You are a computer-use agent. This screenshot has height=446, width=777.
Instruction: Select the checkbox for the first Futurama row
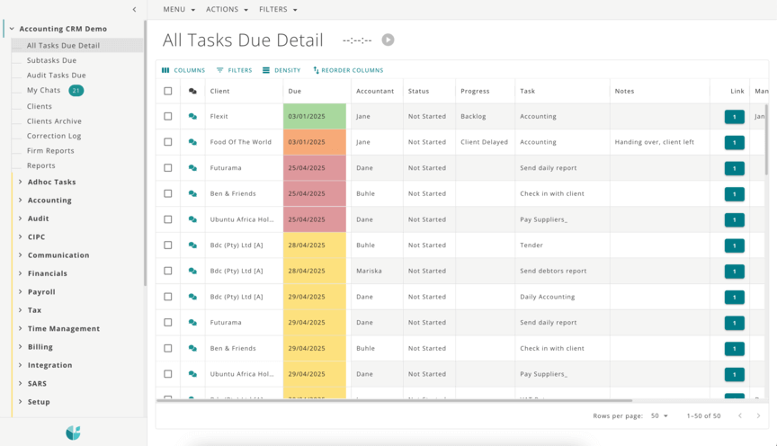(x=168, y=168)
